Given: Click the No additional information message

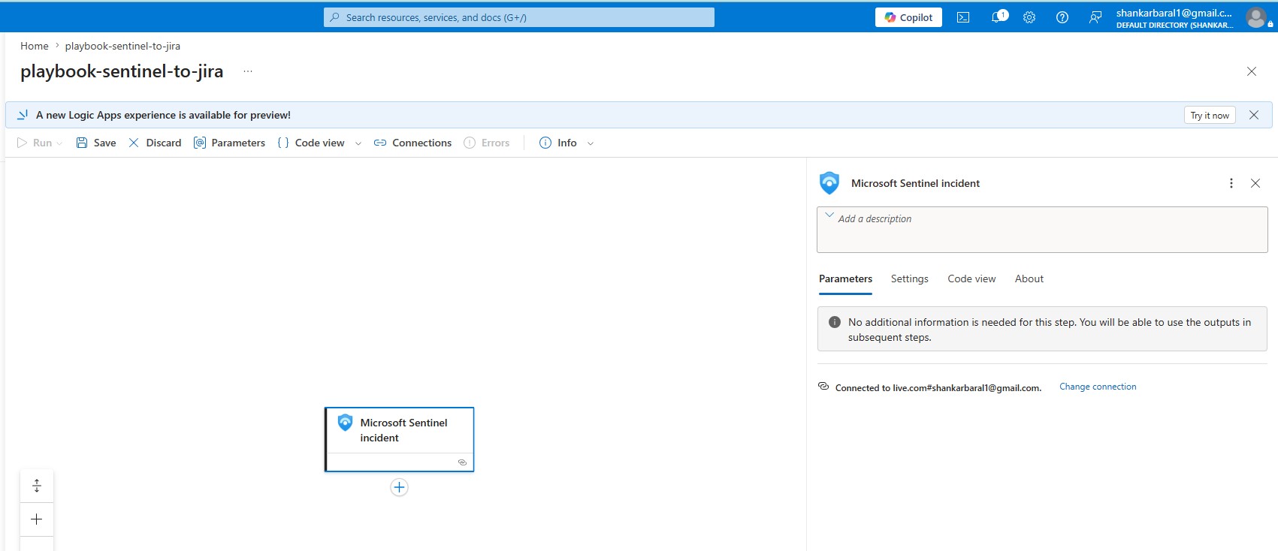Looking at the screenshot, I should pyautogui.click(x=1042, y=329).
